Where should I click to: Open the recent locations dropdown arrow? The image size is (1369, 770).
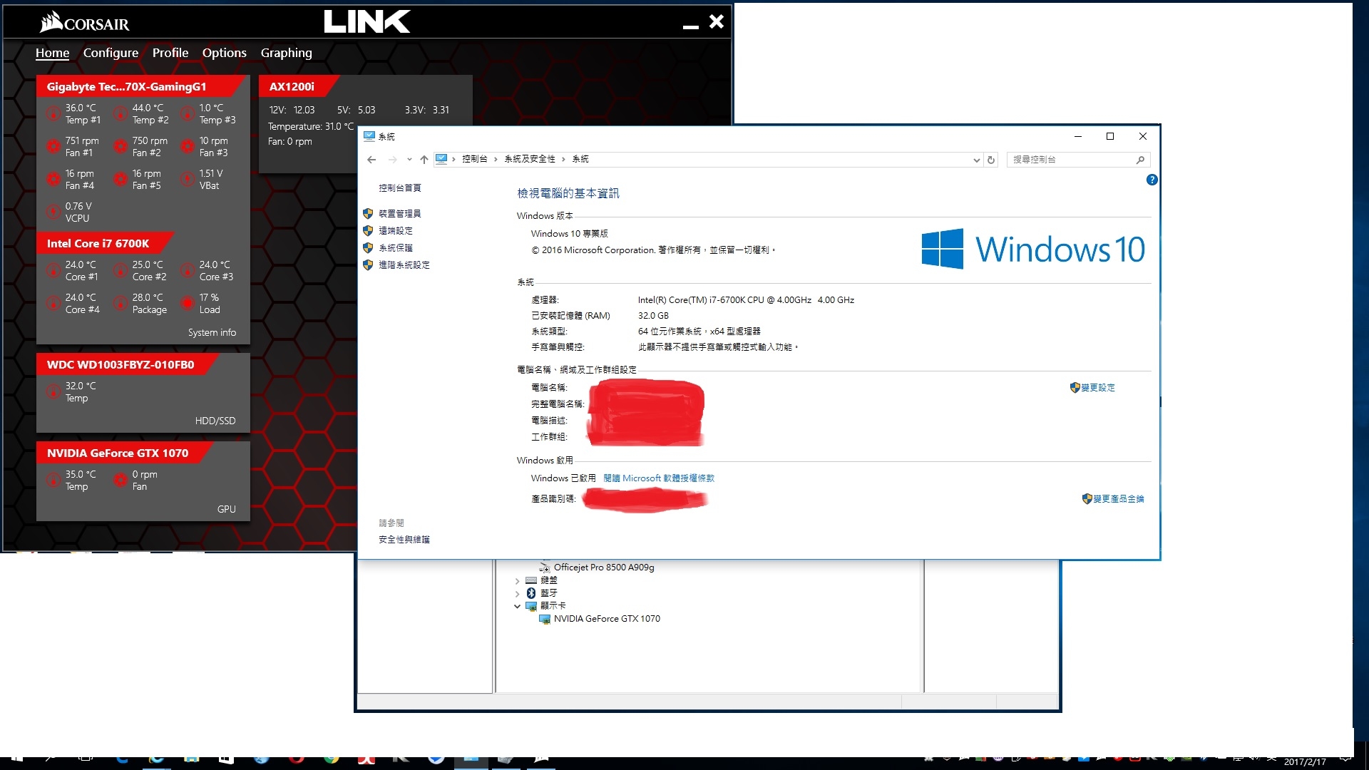[x=409, y=160]
